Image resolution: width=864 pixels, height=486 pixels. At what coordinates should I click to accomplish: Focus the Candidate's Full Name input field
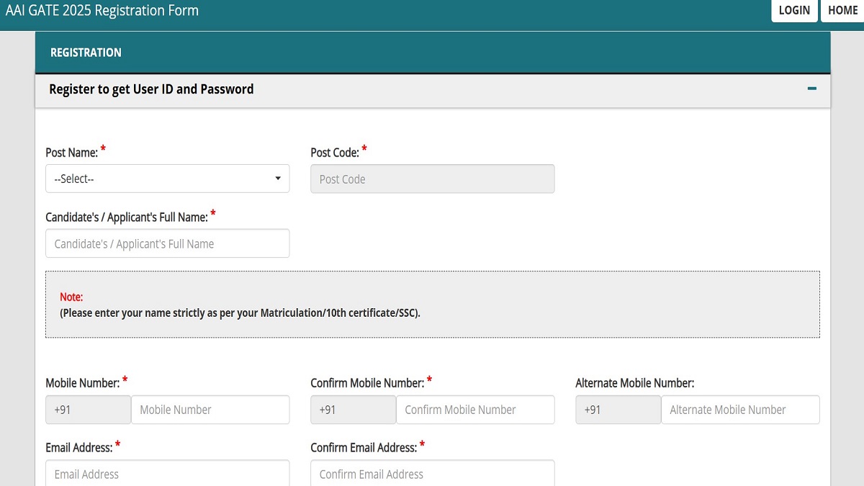click(x=167, y=243)
